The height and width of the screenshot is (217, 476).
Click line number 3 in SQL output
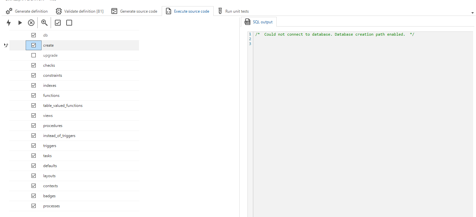pyautogui.click(x=250, y=44)
